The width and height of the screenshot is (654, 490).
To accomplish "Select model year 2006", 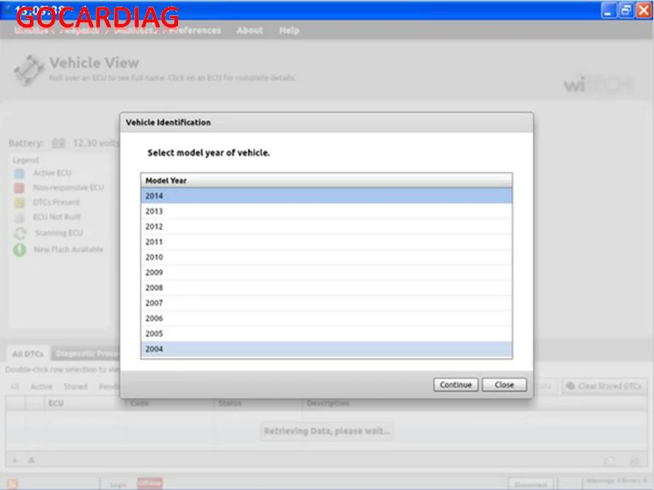I will click(326, 318).
